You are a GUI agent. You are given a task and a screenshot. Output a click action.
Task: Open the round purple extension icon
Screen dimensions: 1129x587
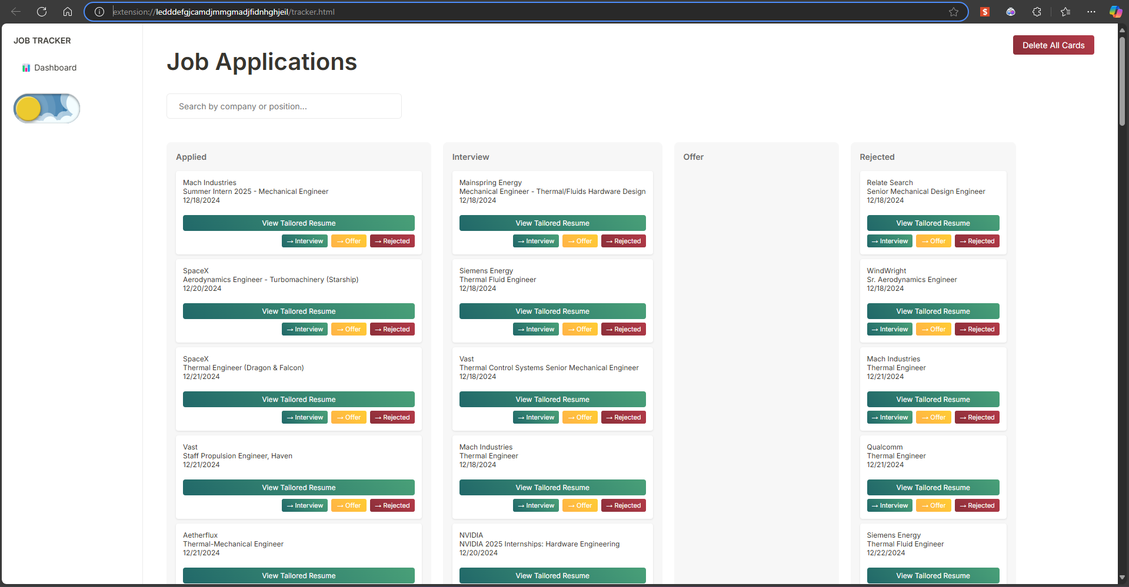point(1011,12)
